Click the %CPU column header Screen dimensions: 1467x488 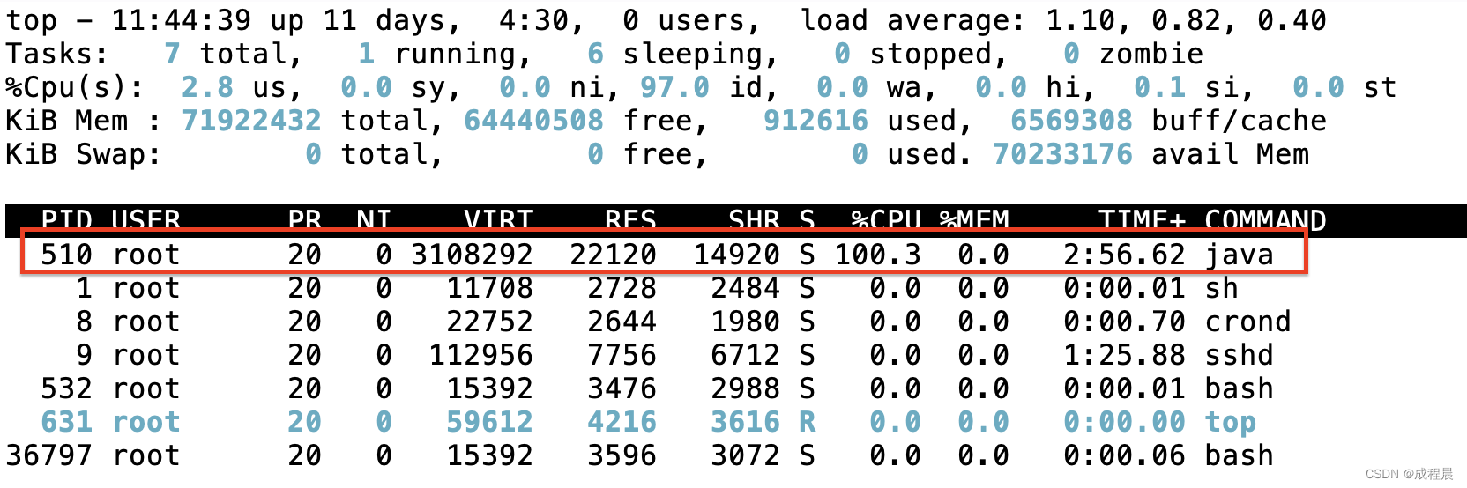(886, 220)
